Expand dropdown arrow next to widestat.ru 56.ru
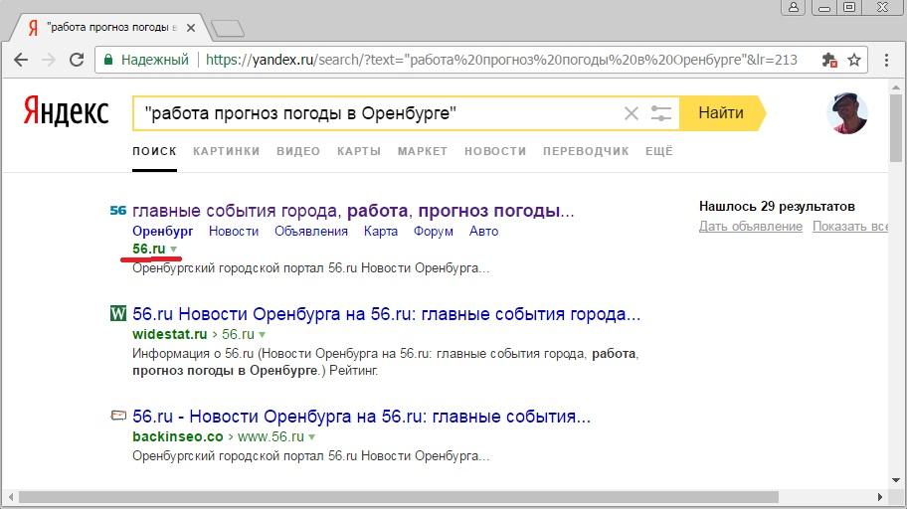Image resolution: width=907 pixels, height=509 pixels. pos(262,335)
